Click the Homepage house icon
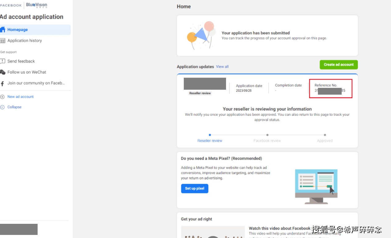 [2, 30]
